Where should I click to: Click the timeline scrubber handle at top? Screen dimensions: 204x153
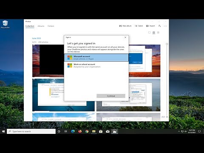click(x=167, y=44)
